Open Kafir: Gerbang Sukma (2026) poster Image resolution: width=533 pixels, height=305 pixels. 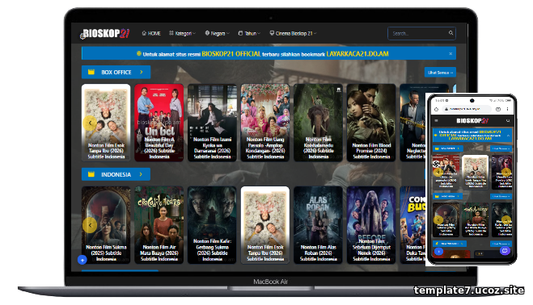click(x=212, y=225)
